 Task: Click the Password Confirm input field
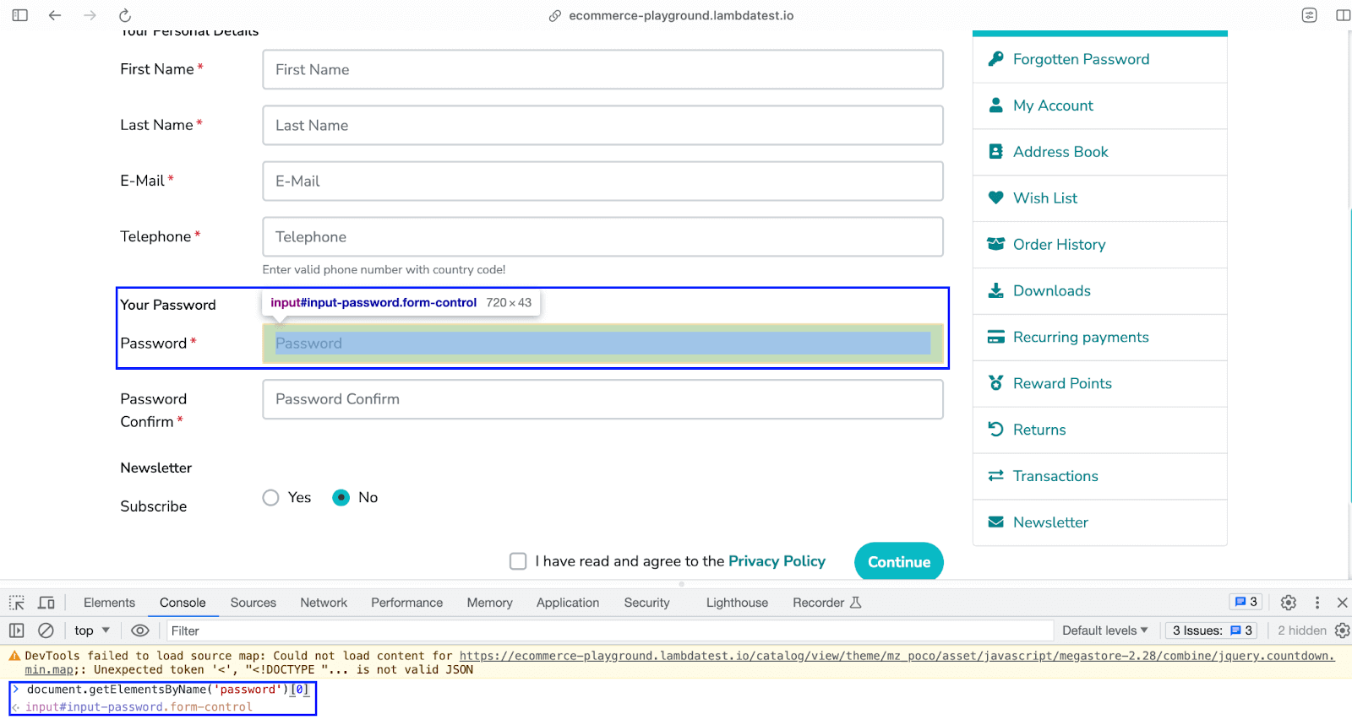602,399
